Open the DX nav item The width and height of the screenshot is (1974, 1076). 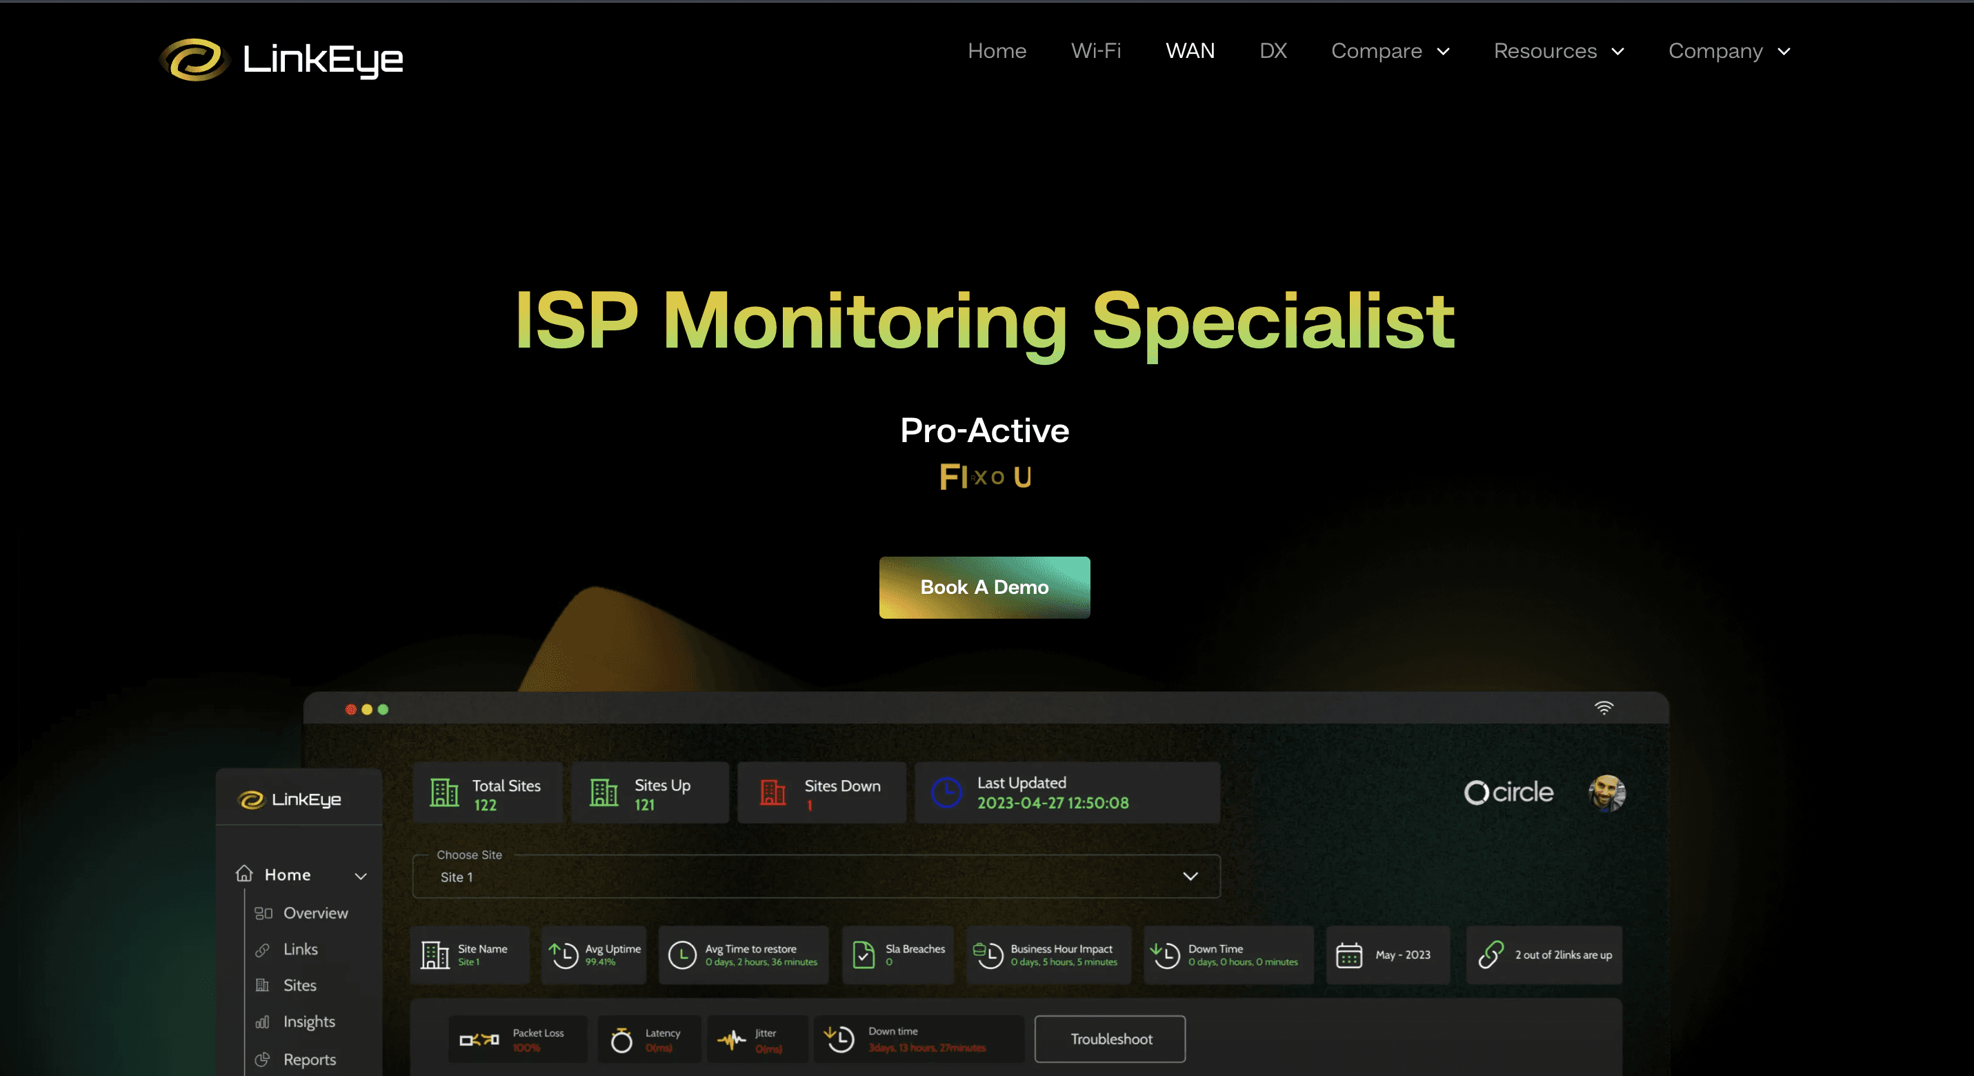[x=1273, y=50]
